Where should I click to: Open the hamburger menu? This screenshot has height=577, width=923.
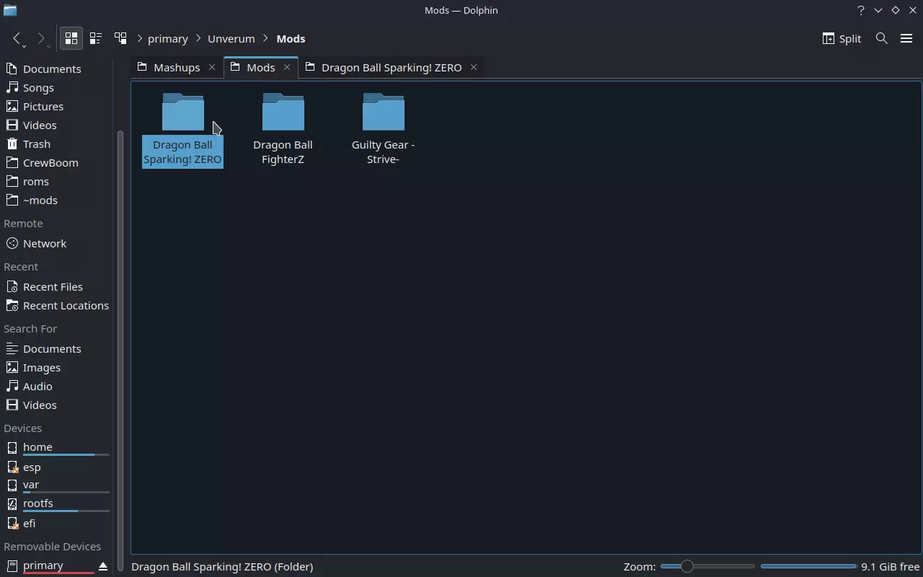click(906, 39)
